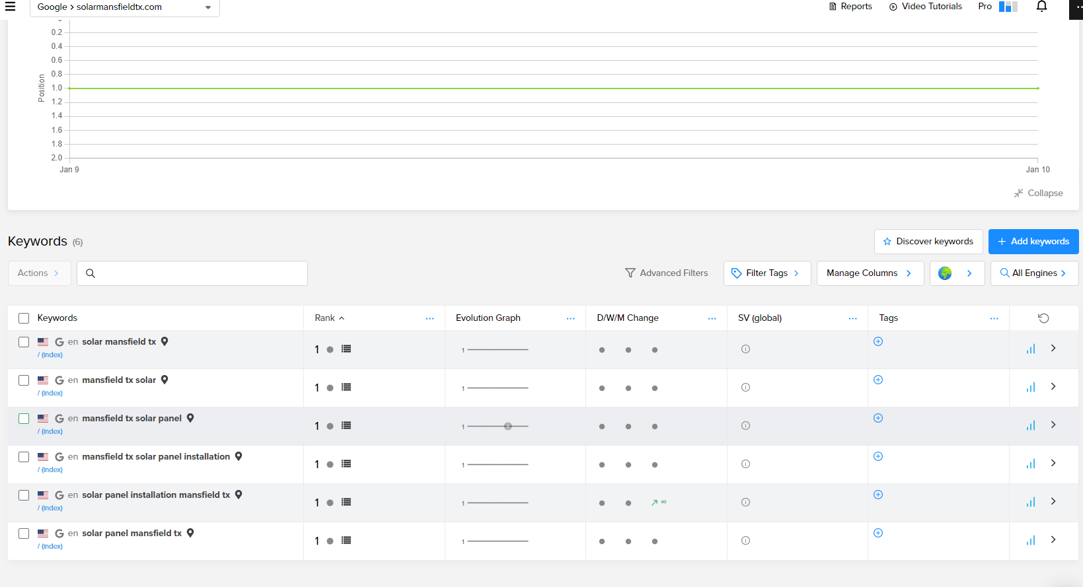Open the Actions dropdown
This screenshot has height=587, width=1083.
tap(39, 273)
